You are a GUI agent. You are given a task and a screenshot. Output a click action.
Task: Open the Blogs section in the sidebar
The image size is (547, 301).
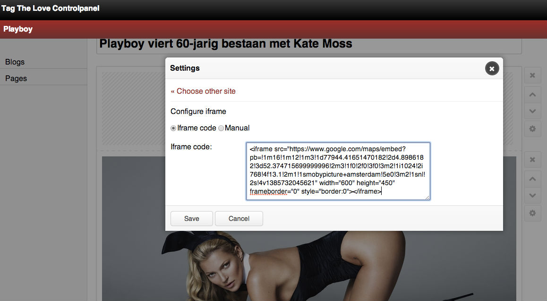[x=15, y=62]
